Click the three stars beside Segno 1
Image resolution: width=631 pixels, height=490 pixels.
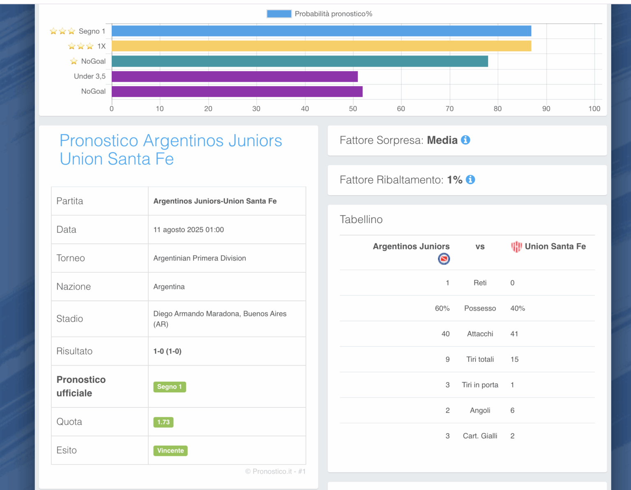coord(62,31)
